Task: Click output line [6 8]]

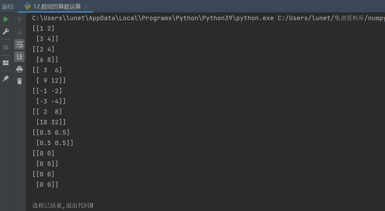Action: 47,60
